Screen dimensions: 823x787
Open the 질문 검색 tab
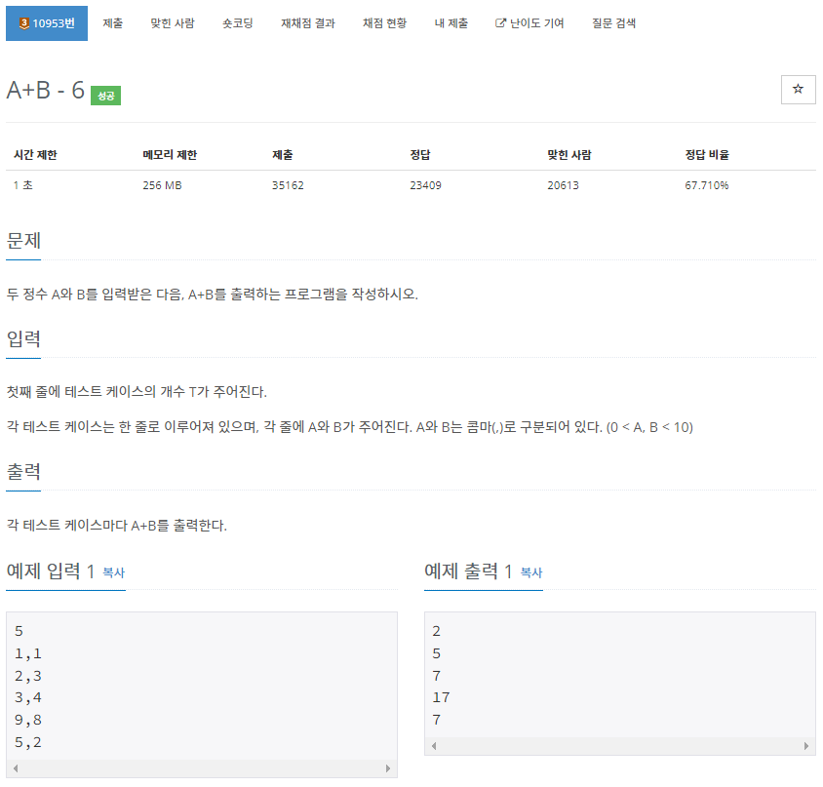coord(613,23)
